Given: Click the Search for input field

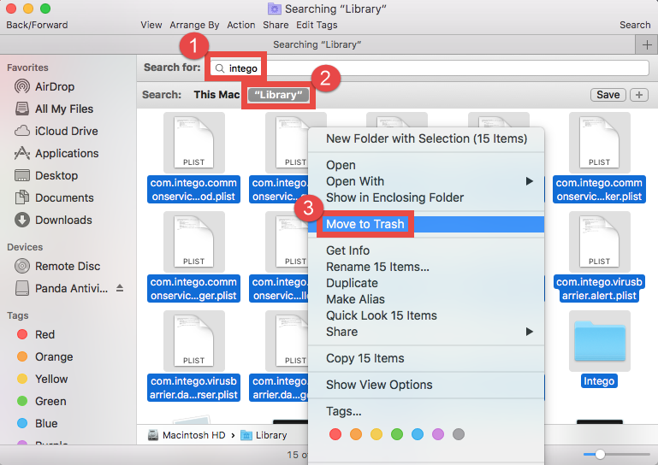Looking at the screenshot, I should (430, 68).
